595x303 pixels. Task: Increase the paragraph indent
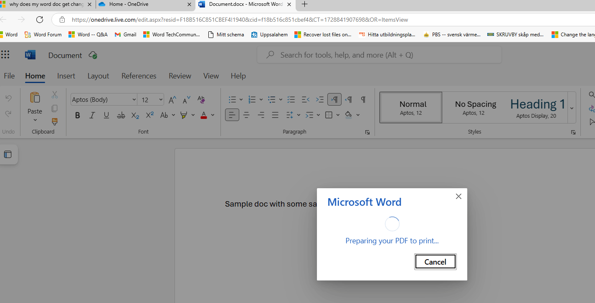[320, 100]
